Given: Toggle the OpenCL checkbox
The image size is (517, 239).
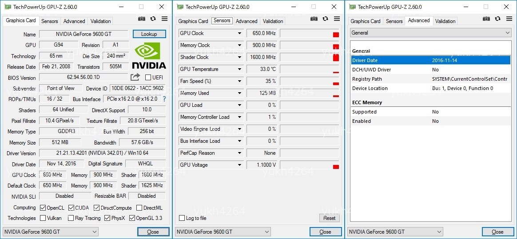Looking at the screenshot, I should pos(43,208).
